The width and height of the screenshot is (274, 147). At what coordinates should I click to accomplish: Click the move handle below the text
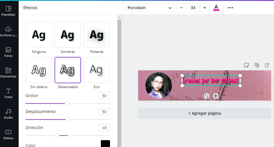(216, 96)
